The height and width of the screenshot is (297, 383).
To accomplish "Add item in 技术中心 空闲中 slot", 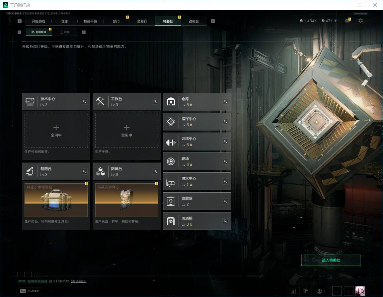I will [56, 131].
